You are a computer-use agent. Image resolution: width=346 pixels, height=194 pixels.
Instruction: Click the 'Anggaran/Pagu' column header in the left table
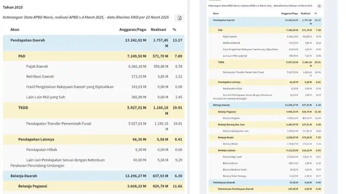[x=133, y=30]
